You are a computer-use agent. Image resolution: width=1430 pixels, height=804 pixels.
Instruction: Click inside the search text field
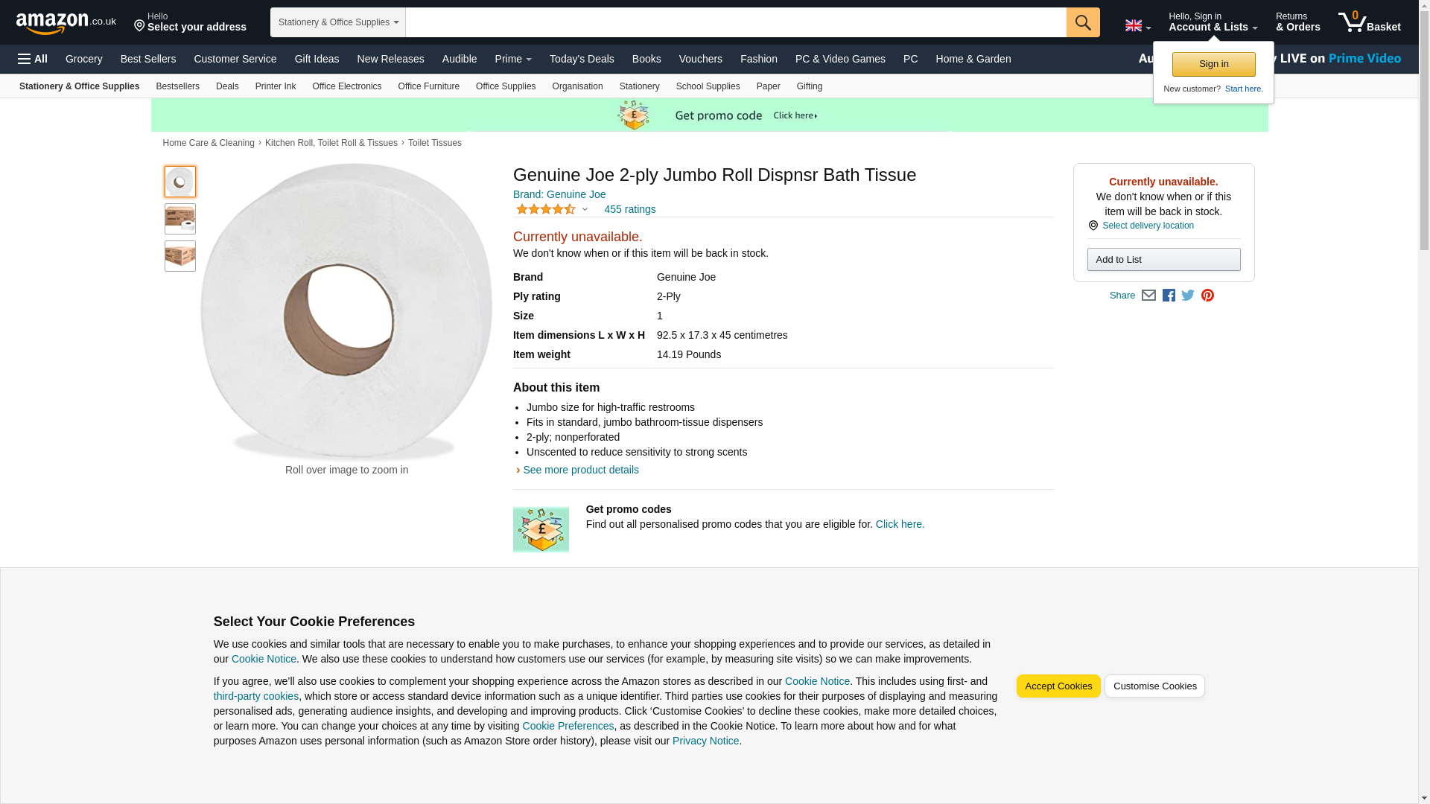coord(735,22)
